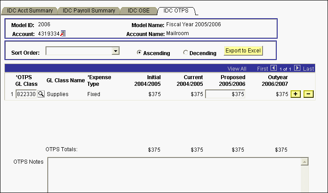
Task: Click the View All link
Action: pos(237,68)
